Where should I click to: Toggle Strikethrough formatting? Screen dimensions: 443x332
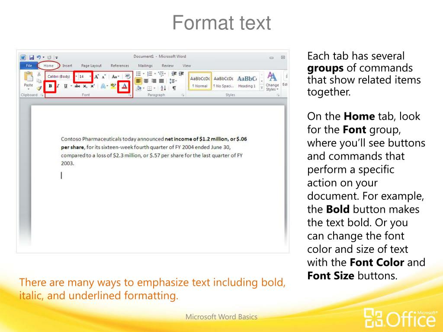tap(77, 86)
